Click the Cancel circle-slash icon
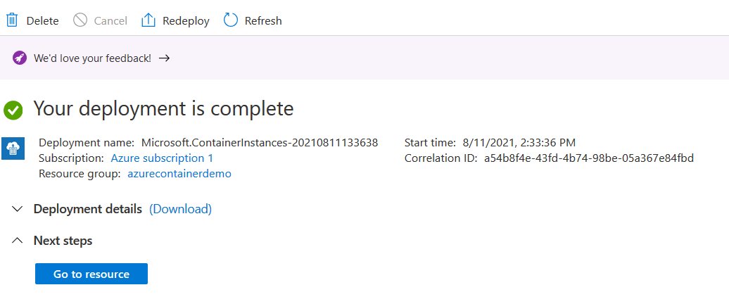The width and height of the screenshot is (729, 304). tap(80, 20)
